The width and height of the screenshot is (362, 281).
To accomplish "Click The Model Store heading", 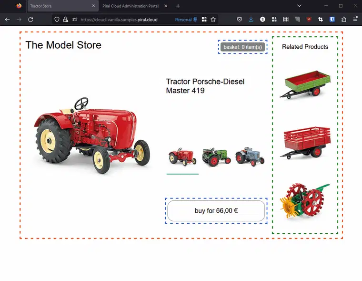I will [63, 45].
